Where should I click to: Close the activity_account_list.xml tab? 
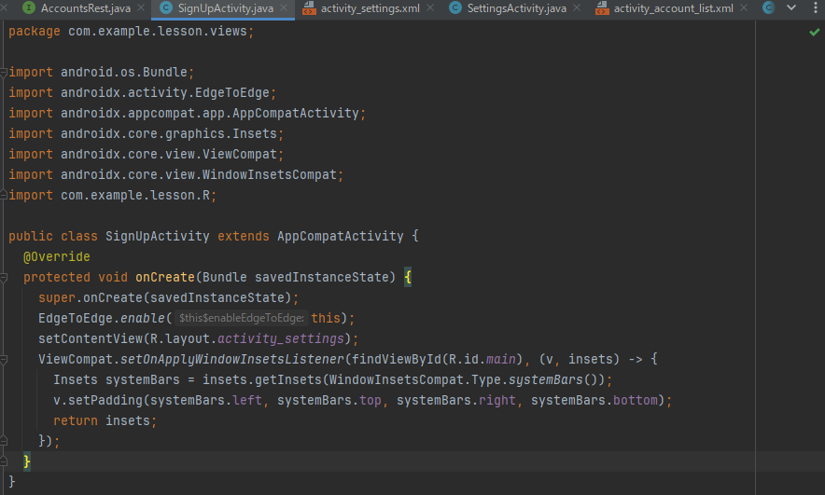[x=744, y=7]
